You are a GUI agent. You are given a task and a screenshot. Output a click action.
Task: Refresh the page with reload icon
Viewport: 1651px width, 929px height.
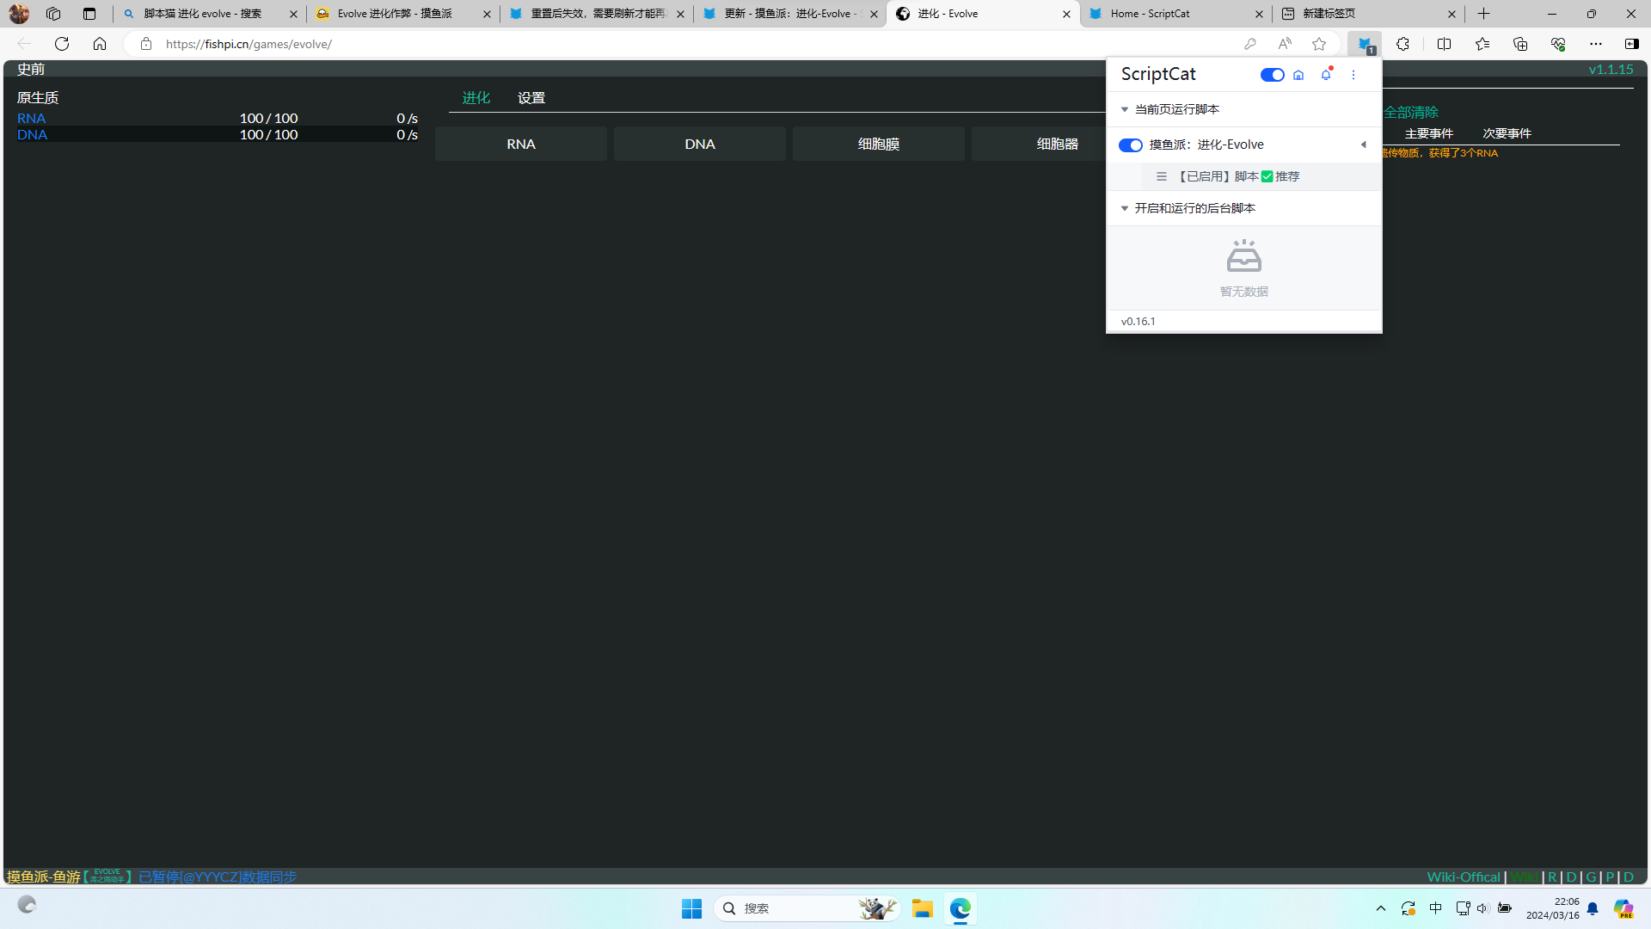point(62,44)
